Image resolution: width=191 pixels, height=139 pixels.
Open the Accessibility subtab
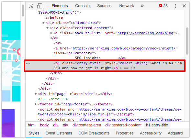(x=151, y=133)
